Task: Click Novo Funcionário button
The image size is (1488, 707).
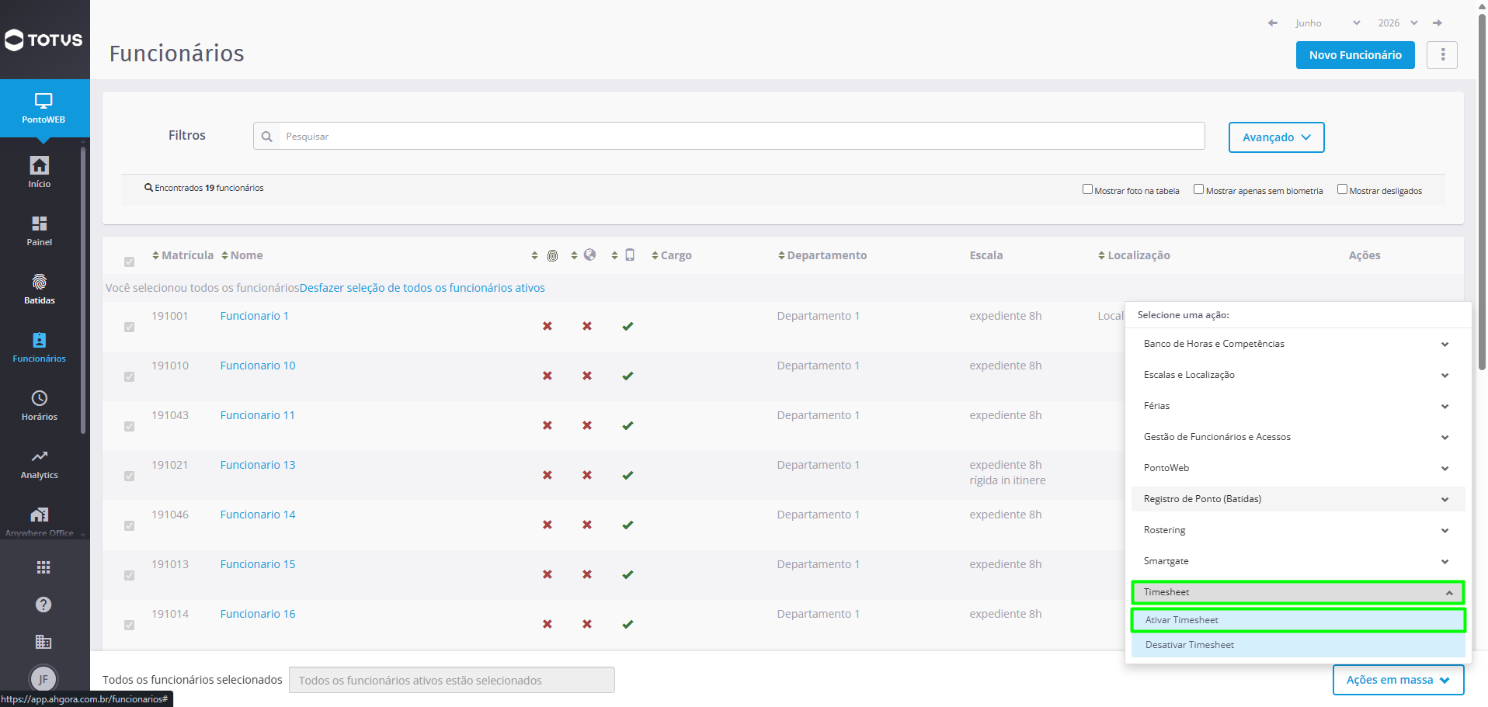Action: click(x=1355, y=55)
